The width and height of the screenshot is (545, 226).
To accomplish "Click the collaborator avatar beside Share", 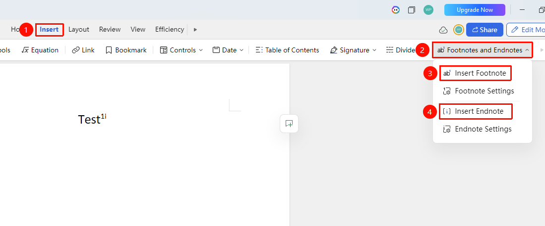I will tap(459, 30).
